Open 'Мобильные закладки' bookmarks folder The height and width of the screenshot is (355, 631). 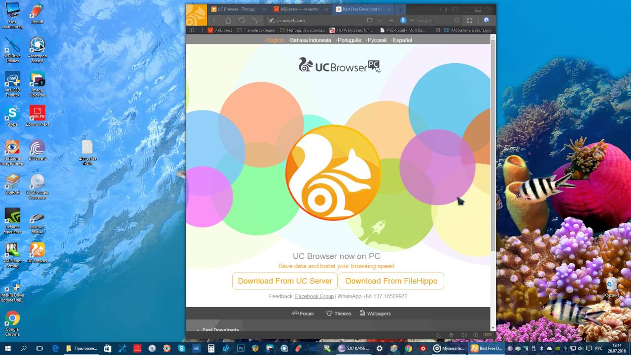tap(467, 30)
